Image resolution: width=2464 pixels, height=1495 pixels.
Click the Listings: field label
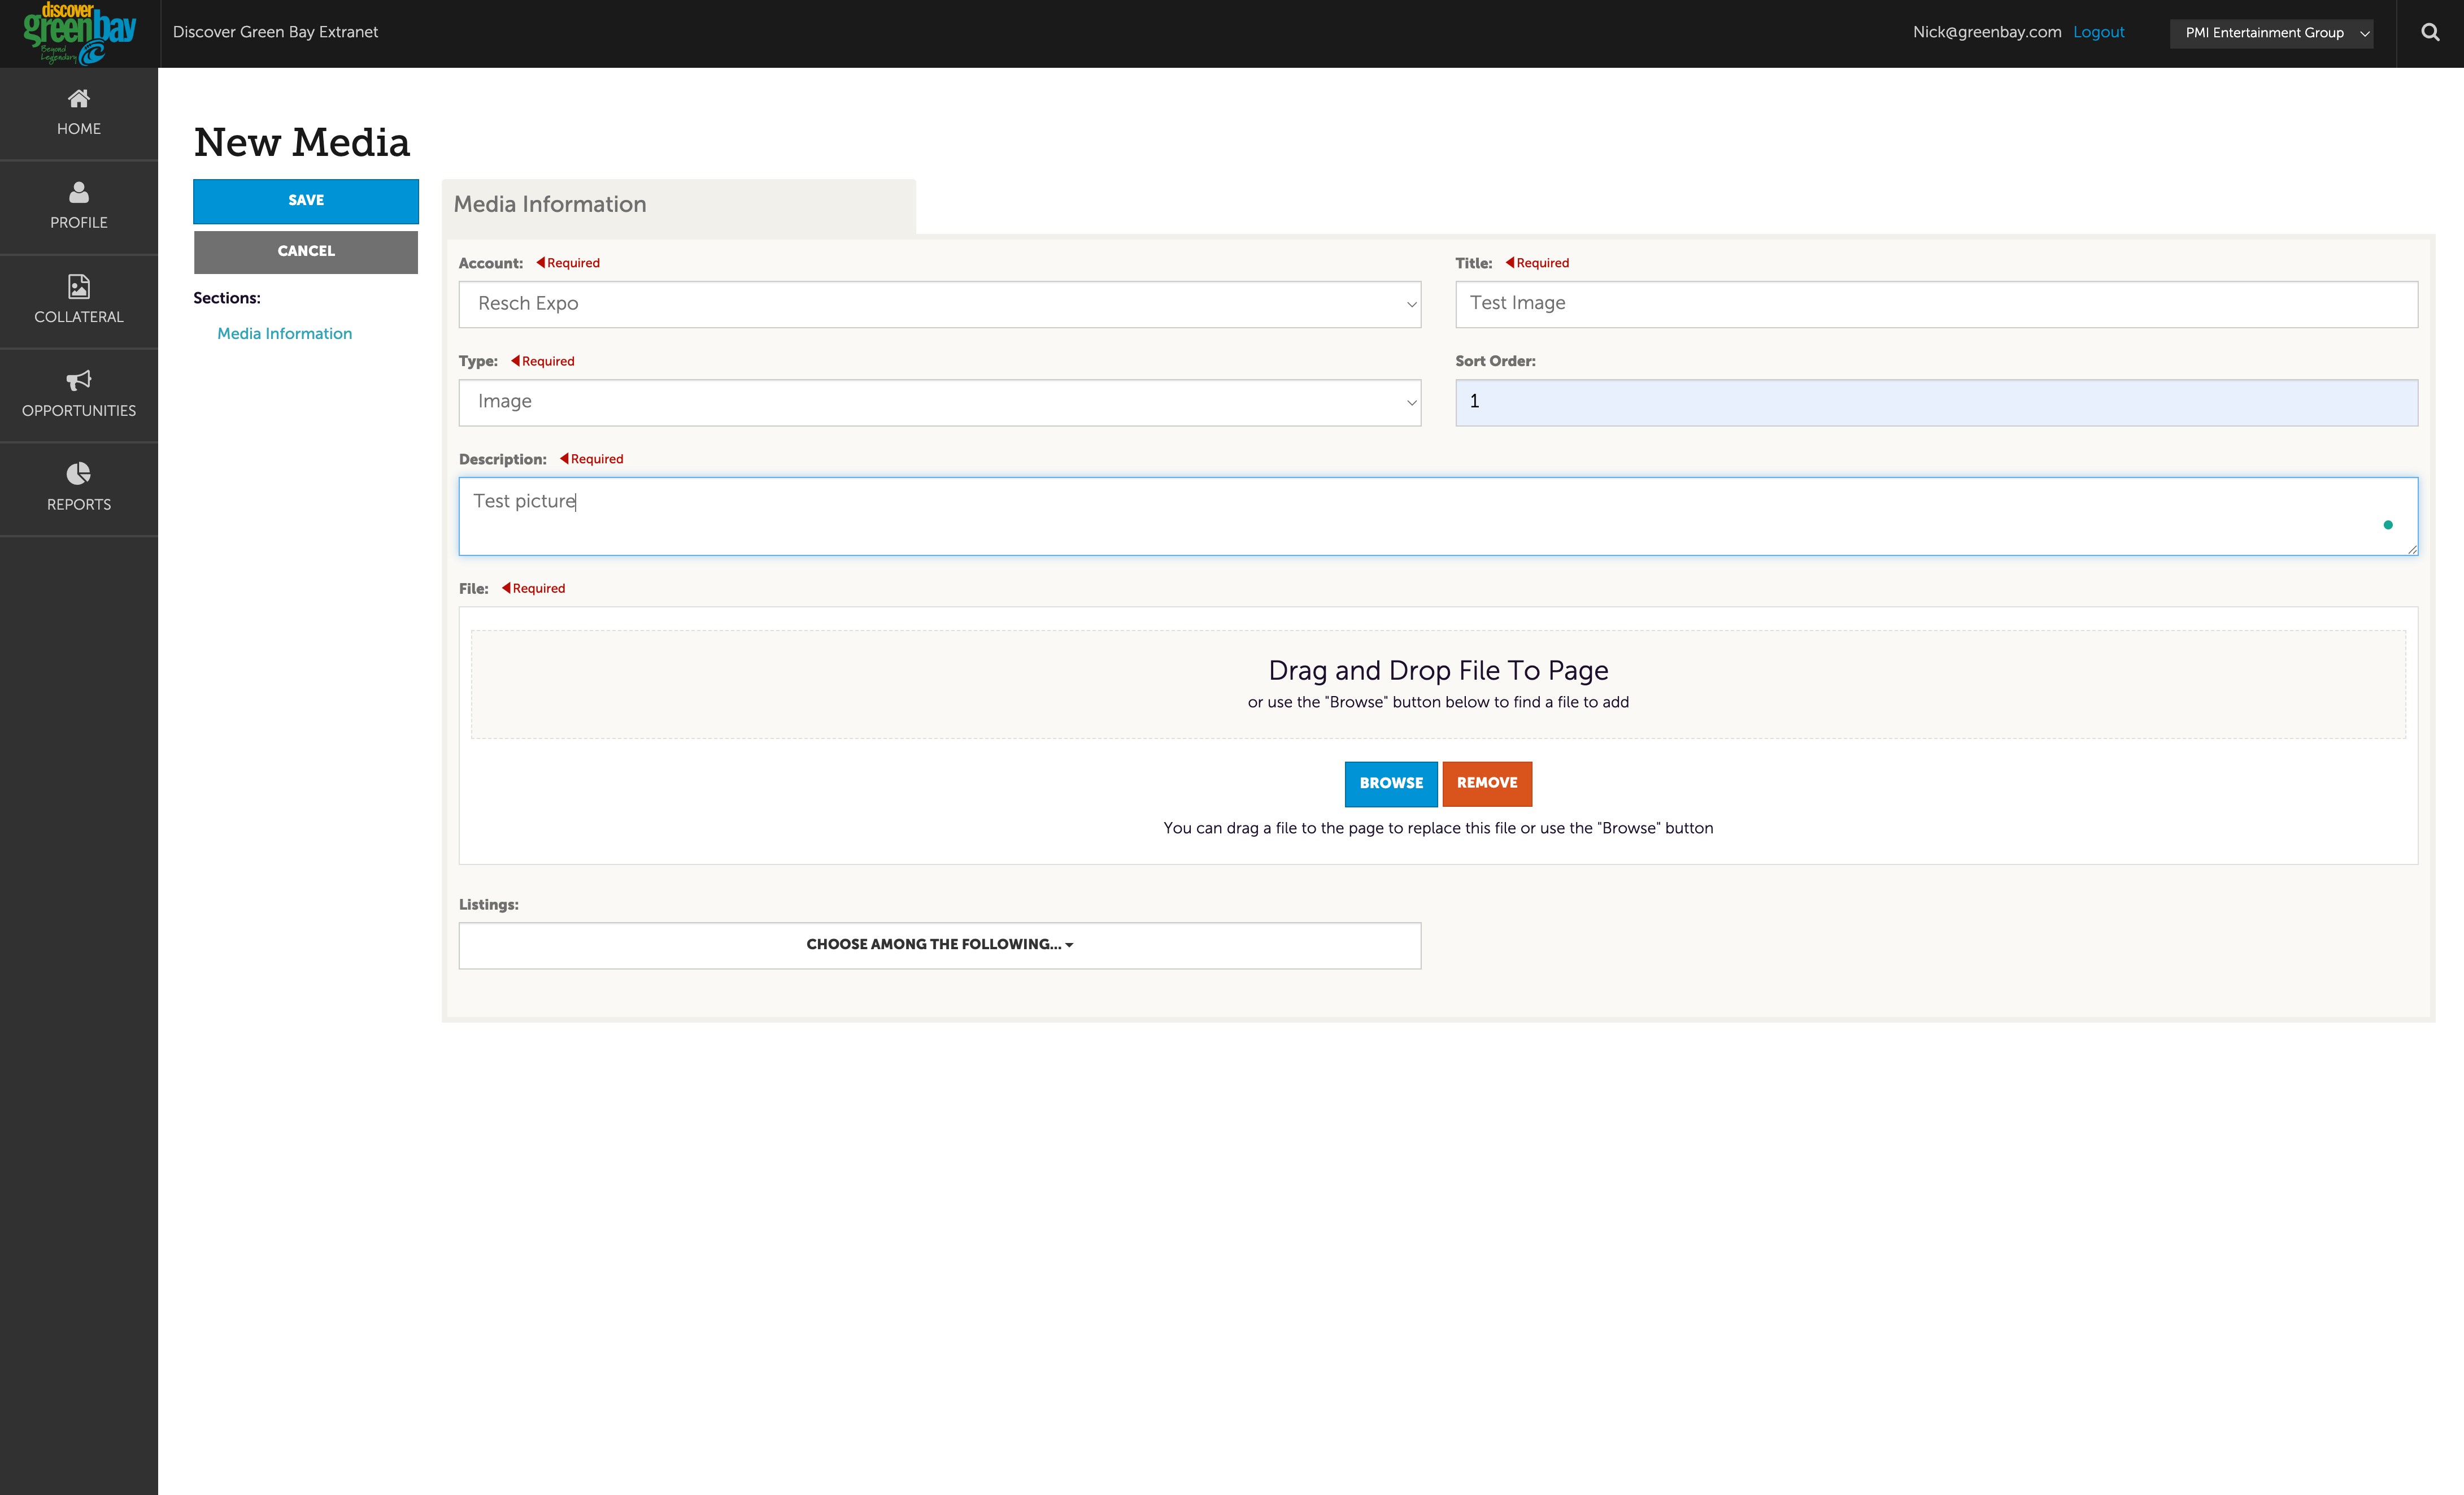pyautogui.click(x=488, y=905)
